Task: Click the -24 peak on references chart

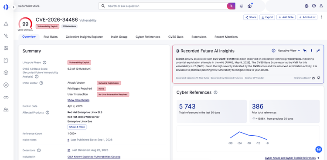Action: [239, 132]
